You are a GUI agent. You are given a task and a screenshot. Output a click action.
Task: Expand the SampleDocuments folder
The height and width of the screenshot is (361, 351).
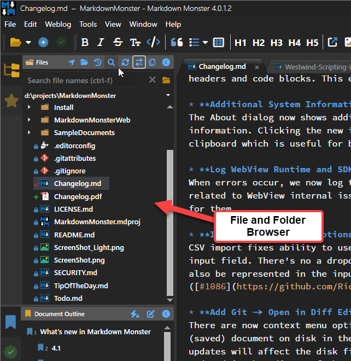coord(29,132)
